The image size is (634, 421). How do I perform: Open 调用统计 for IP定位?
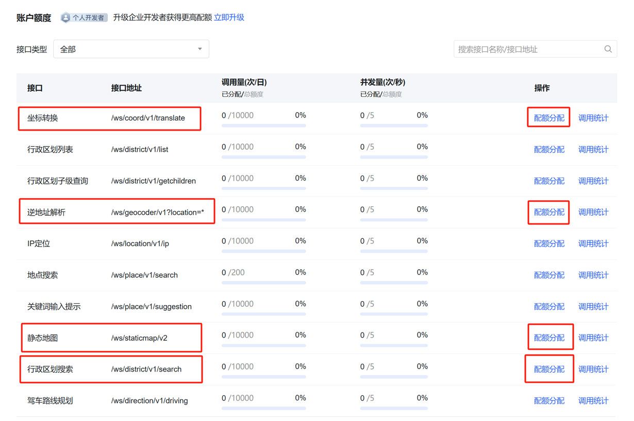[593, 243]
